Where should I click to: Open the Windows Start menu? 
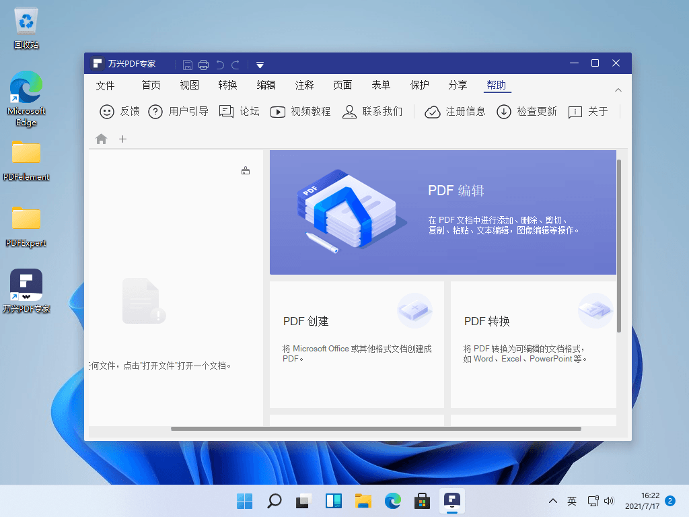click(x=245, y=501)
